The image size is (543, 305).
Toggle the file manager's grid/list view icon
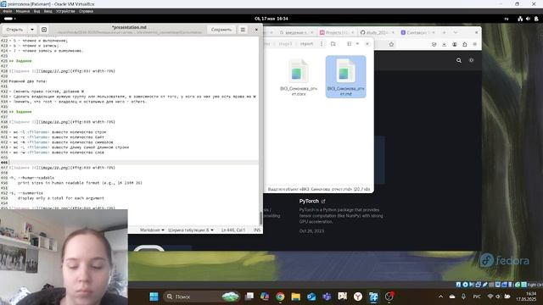point(349,44)
